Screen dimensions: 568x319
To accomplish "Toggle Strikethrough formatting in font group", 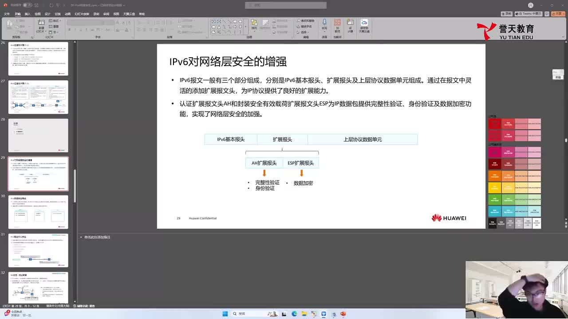I will tap(92, 30).
